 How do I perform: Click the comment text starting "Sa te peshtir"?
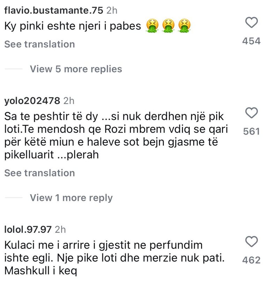click(115, 135)
